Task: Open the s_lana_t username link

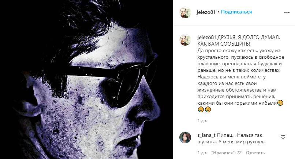Action: pyautogui.click(x=206, y=135)
